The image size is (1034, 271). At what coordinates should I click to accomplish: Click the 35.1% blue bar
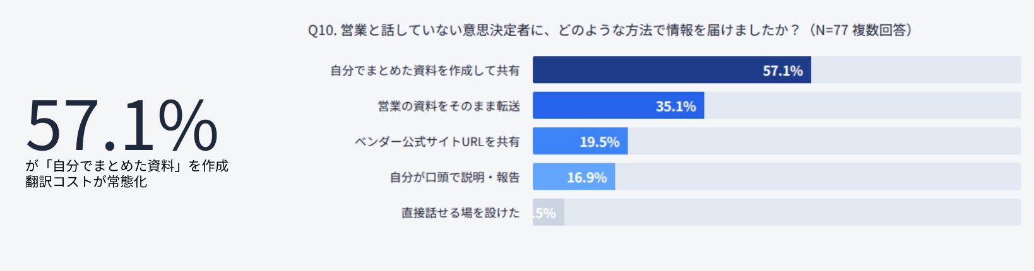(x=618, y=106)
